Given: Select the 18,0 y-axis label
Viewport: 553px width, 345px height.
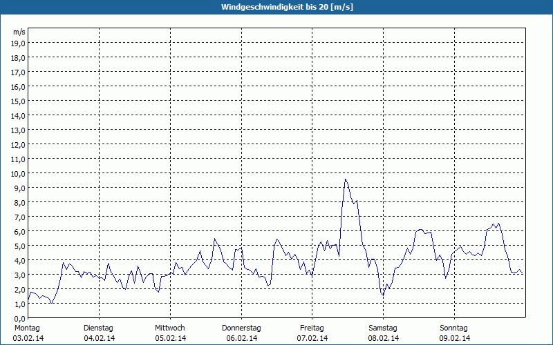Looking at the screenshot, I should pos(19,58).
